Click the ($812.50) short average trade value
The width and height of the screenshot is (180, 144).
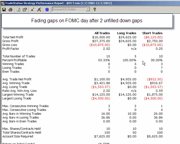click(155, 79)
